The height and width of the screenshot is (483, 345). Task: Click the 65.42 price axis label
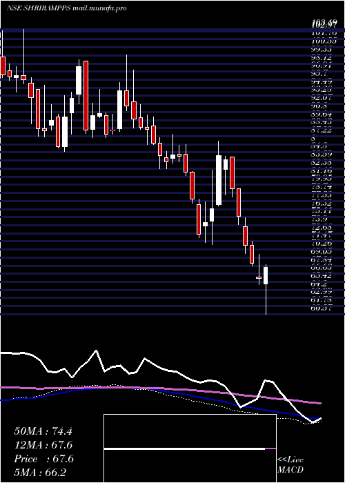(x=322, y=276)
